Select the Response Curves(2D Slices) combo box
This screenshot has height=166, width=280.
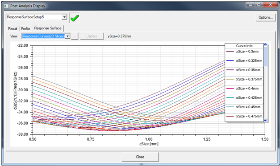click(46, 36)
